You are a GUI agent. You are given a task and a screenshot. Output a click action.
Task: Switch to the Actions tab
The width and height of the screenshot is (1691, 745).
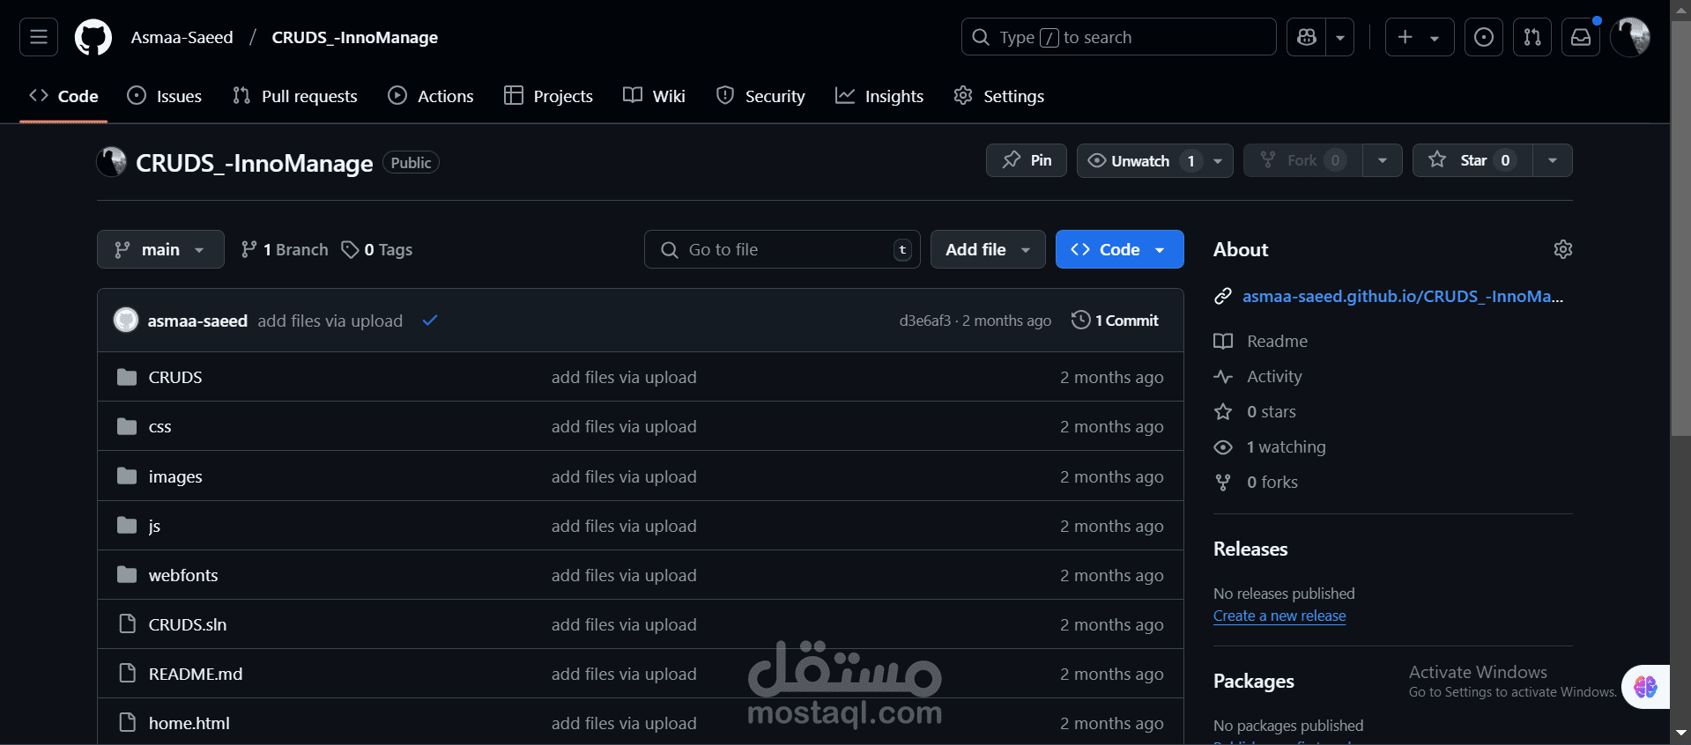(431, 96)
